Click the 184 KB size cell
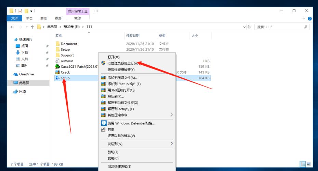The height and width of the screenshot is (171, 318). (204, 78)
